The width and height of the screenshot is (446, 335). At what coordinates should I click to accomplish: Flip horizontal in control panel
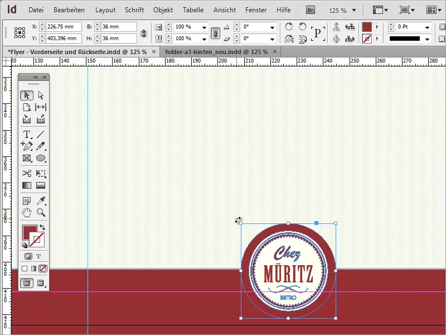pyautogui.click(x=289, y=39)
